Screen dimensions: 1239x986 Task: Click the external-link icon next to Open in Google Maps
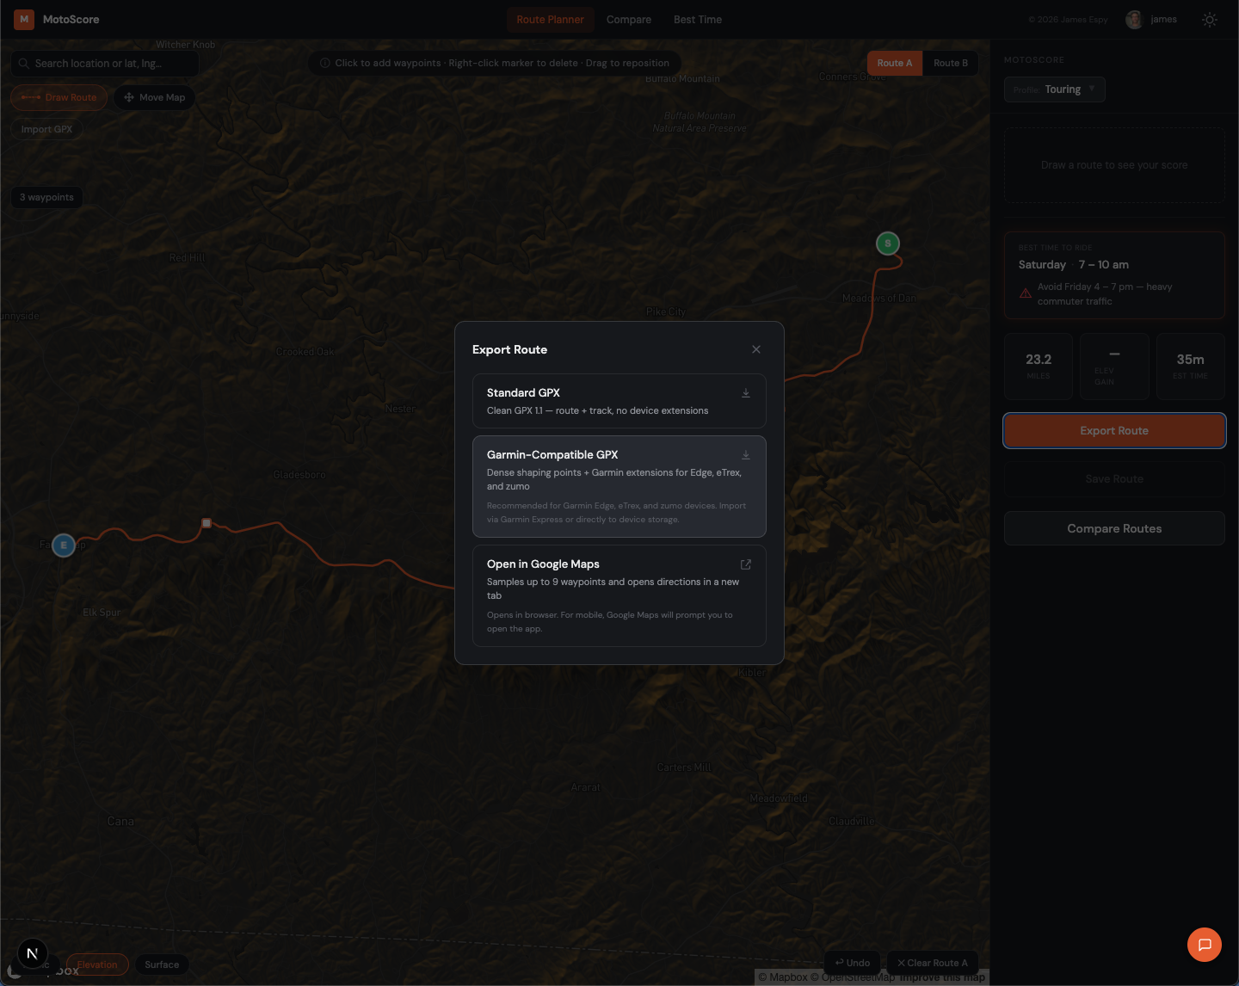point(746,564)
